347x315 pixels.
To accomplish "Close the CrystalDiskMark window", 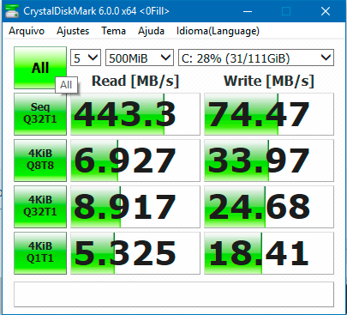I will point(326,11).
